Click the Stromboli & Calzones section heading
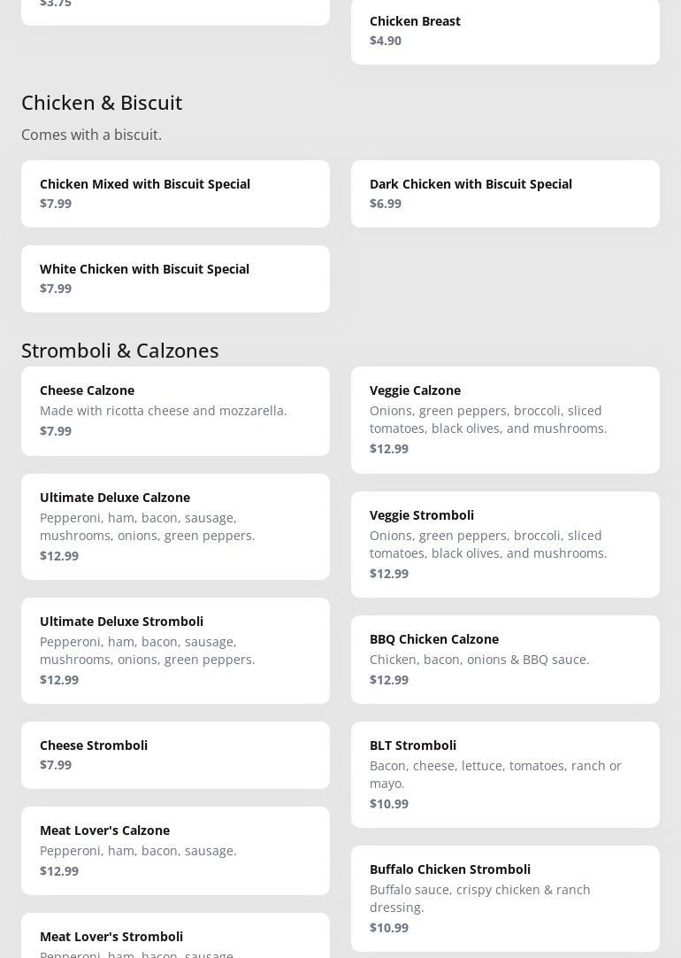This screenshot has width=681, height=958. [120, 351]
